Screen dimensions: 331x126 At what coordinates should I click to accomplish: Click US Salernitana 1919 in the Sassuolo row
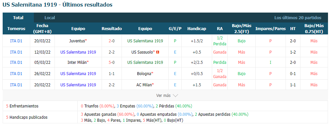(x=78, y=52)
